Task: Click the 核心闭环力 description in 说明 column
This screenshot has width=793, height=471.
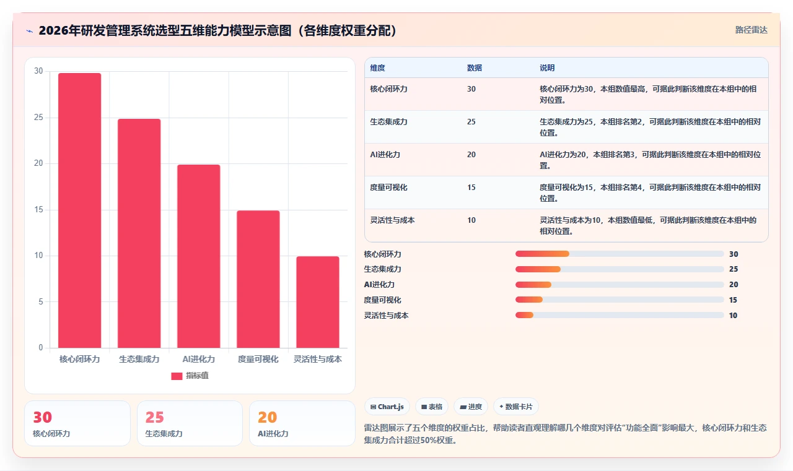Action: coord(648,95)
